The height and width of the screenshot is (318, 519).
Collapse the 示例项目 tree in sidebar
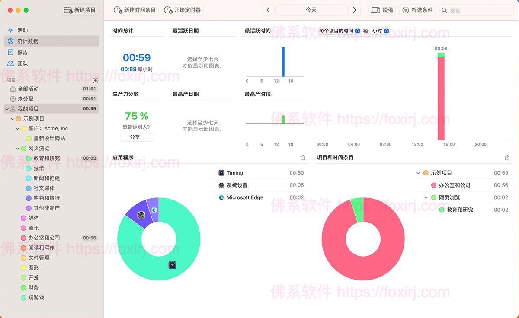(x=12, y=119)
